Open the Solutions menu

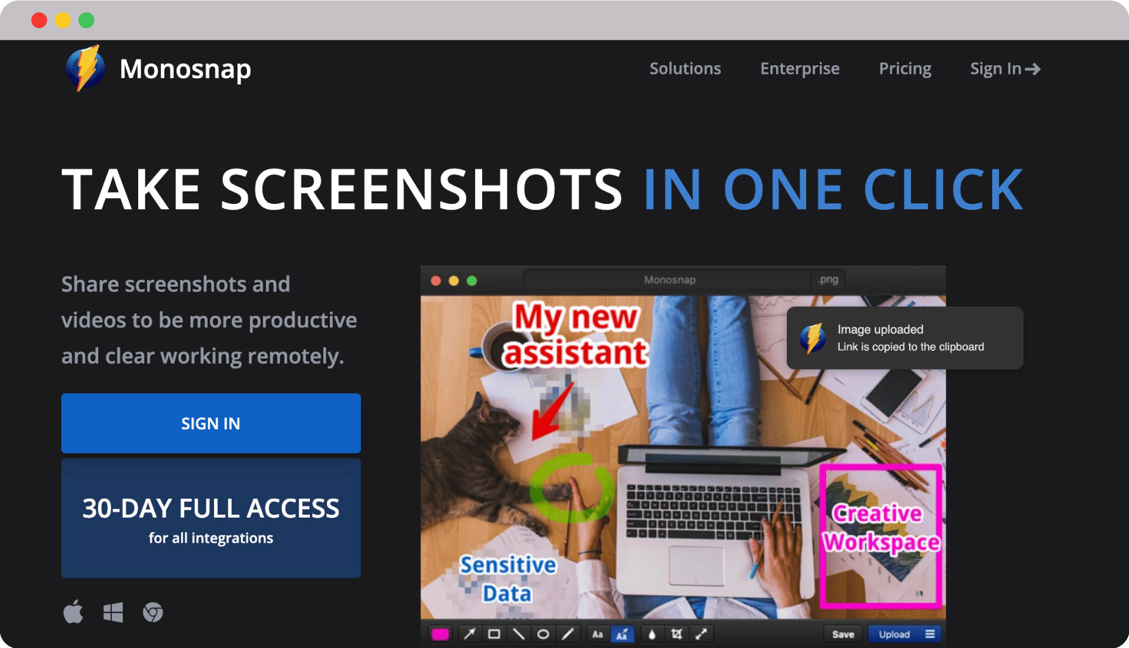[685, 69]
